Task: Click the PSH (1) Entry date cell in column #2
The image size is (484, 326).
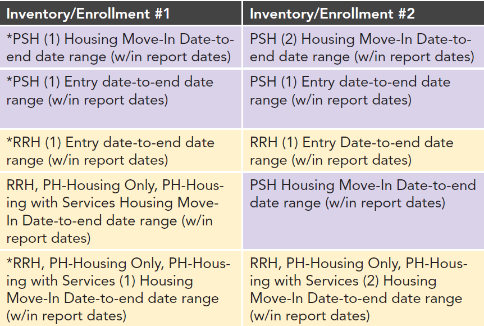Action: click(x=363, y=91)
